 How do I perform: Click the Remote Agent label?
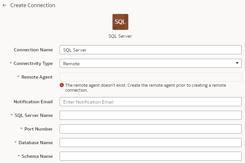click(x=37, y=77)
